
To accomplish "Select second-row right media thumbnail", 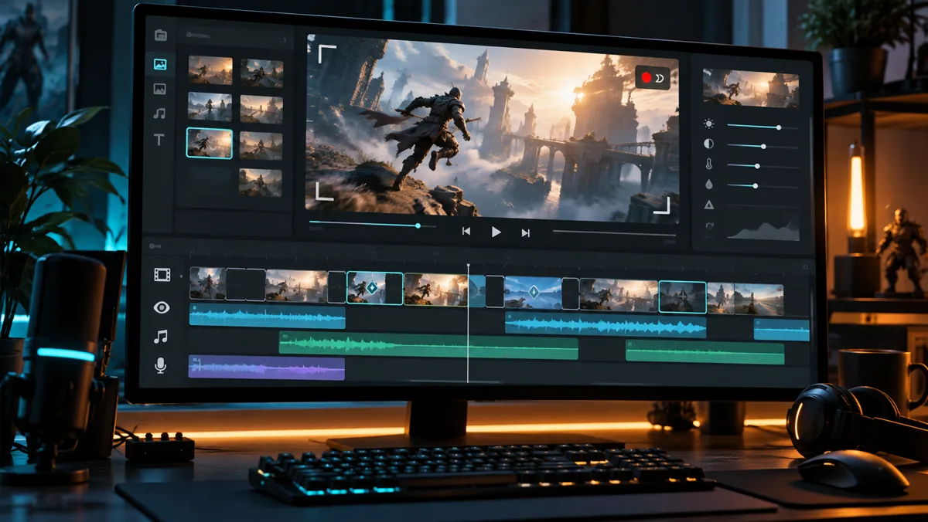I will pyautogui.click(x=261, y=109).
